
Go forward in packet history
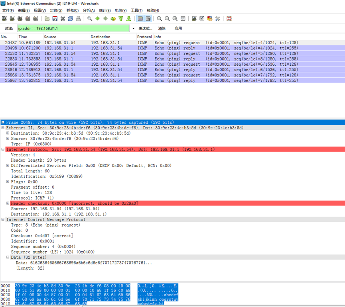[x=105, y=19]
